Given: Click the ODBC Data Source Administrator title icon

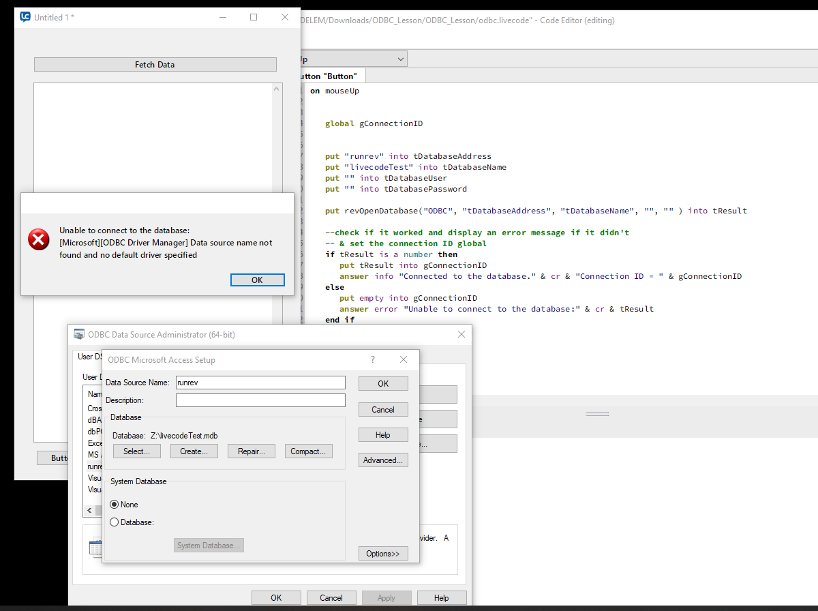Looking at the screenshot, I should (79, 335).
